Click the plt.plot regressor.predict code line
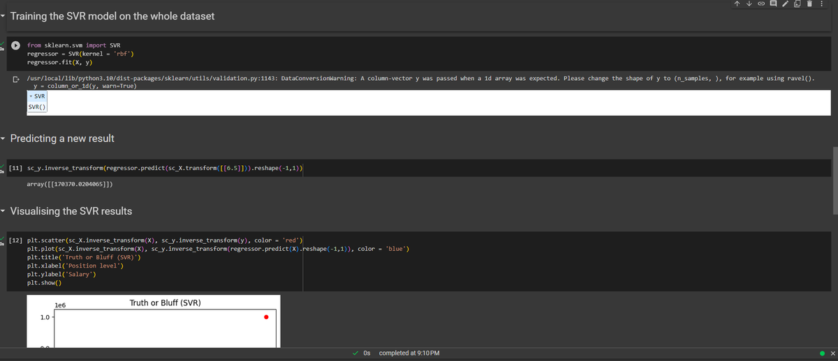The image size is (838, 361). click(x=218, y=249)
